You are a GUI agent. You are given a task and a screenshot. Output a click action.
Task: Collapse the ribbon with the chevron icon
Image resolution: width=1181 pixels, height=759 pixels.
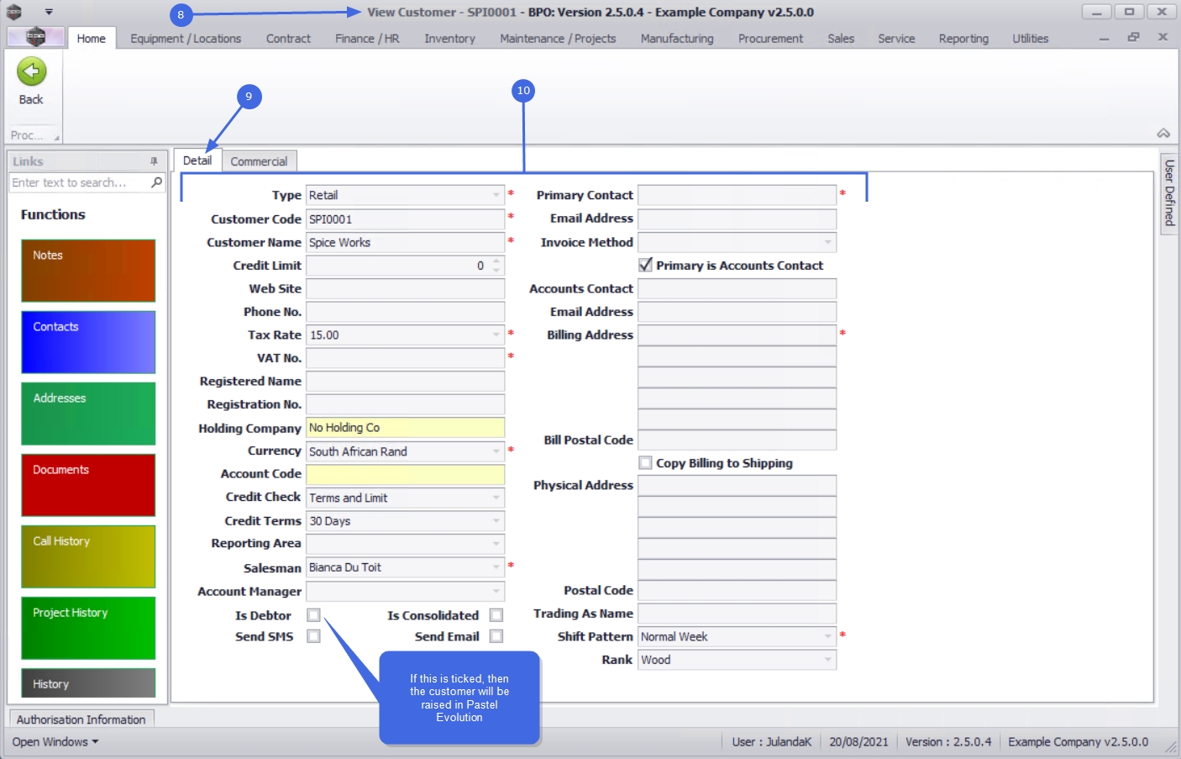pyautogui.click(x=1163, y=134)
